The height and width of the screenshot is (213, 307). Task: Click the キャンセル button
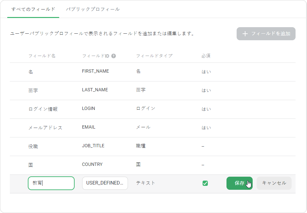[x=274, y=183]
